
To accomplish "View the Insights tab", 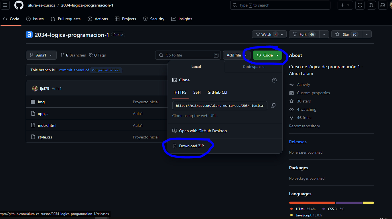I will 182,19.
